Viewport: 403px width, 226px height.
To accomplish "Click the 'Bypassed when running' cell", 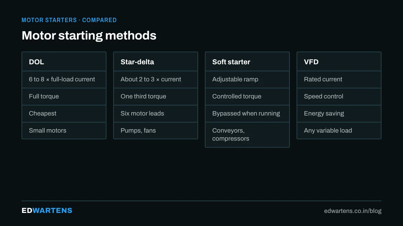I will click(247, 114).
